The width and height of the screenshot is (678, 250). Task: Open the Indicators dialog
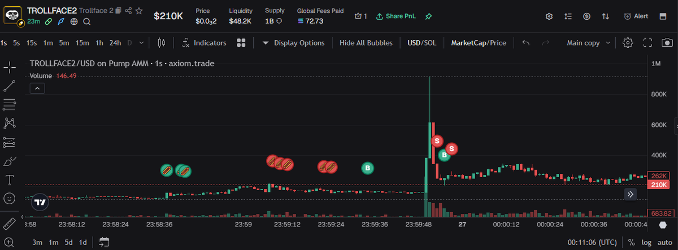[x=204, y=43]
